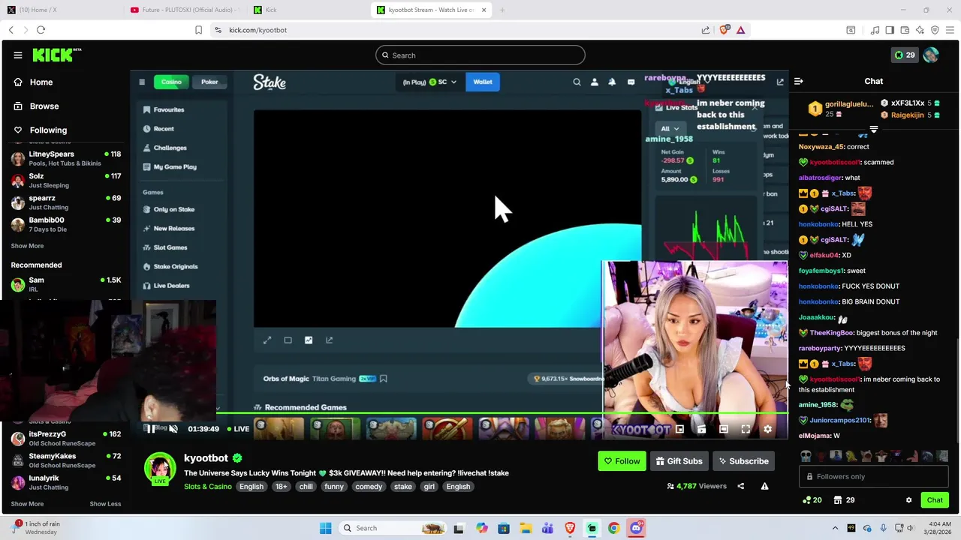Open LitneySpears channel in sidebar
The image size is (961, 540).
(65, 158)
